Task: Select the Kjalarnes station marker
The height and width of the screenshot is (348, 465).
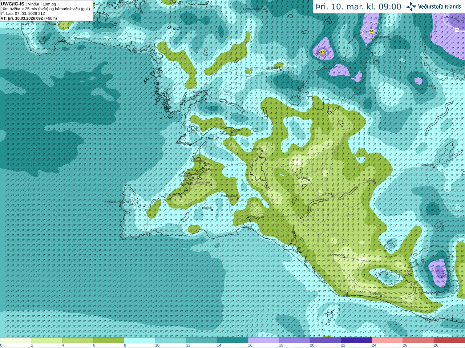Action: 205,163
